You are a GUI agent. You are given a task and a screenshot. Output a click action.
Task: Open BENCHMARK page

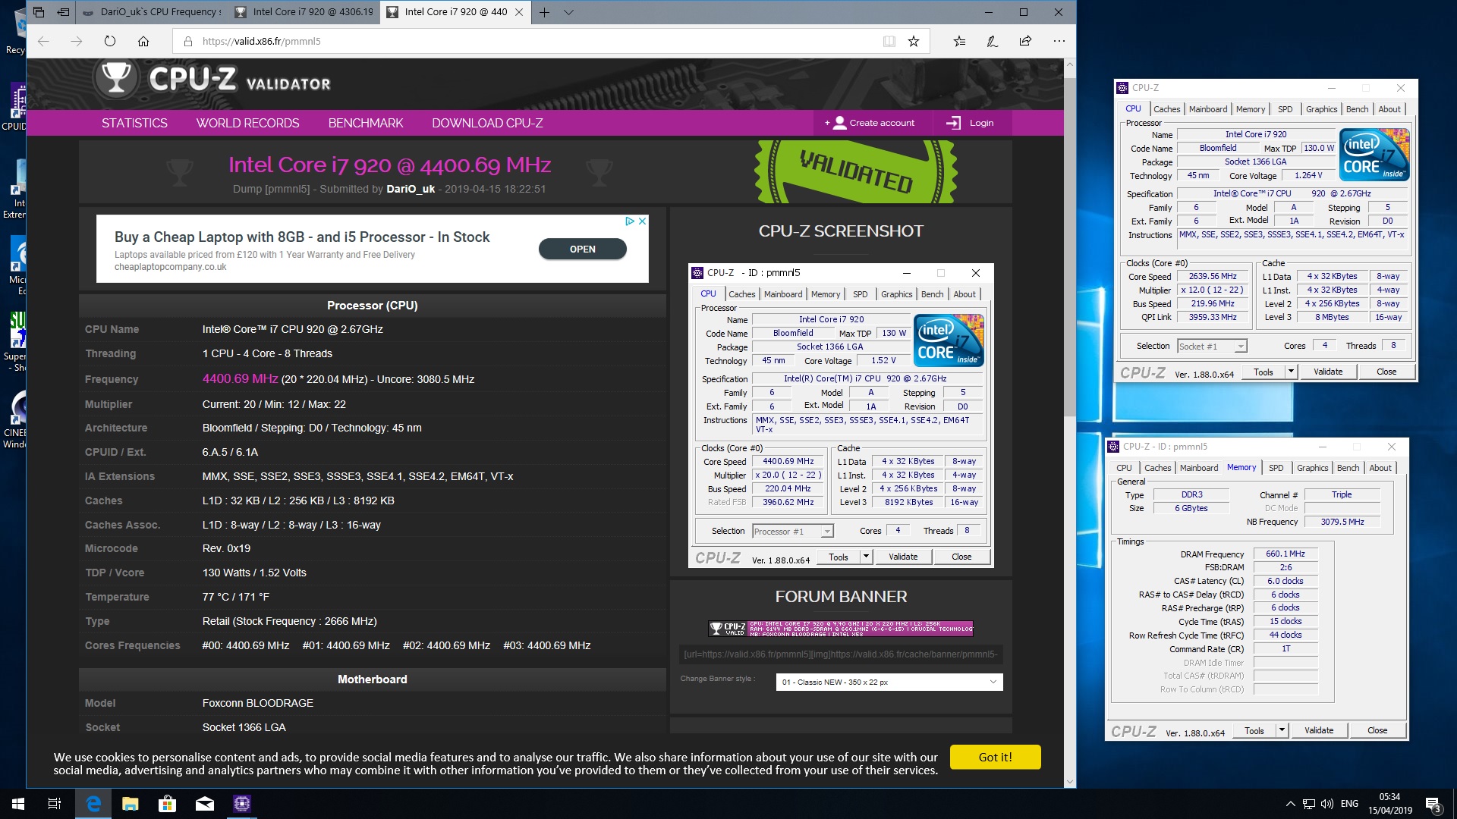366,123
